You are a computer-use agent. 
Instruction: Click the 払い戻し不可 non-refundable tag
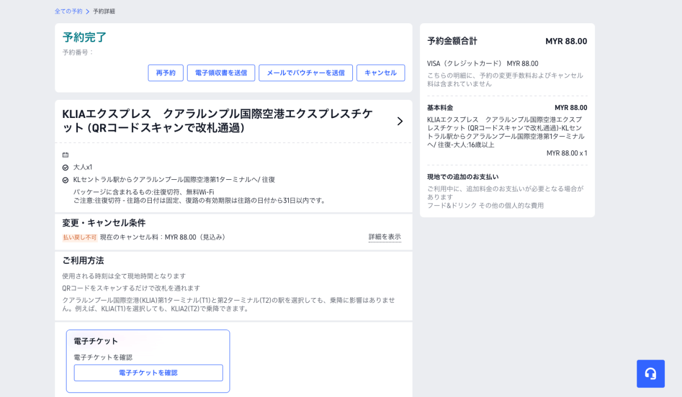[80, 238]
